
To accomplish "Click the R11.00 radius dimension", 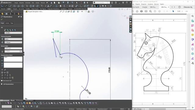I will click(x=89, y=92).
